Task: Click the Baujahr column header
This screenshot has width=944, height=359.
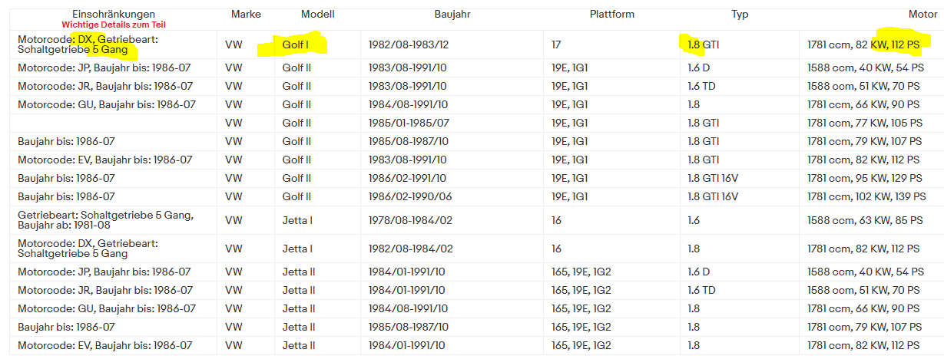Action: point(451,15)
